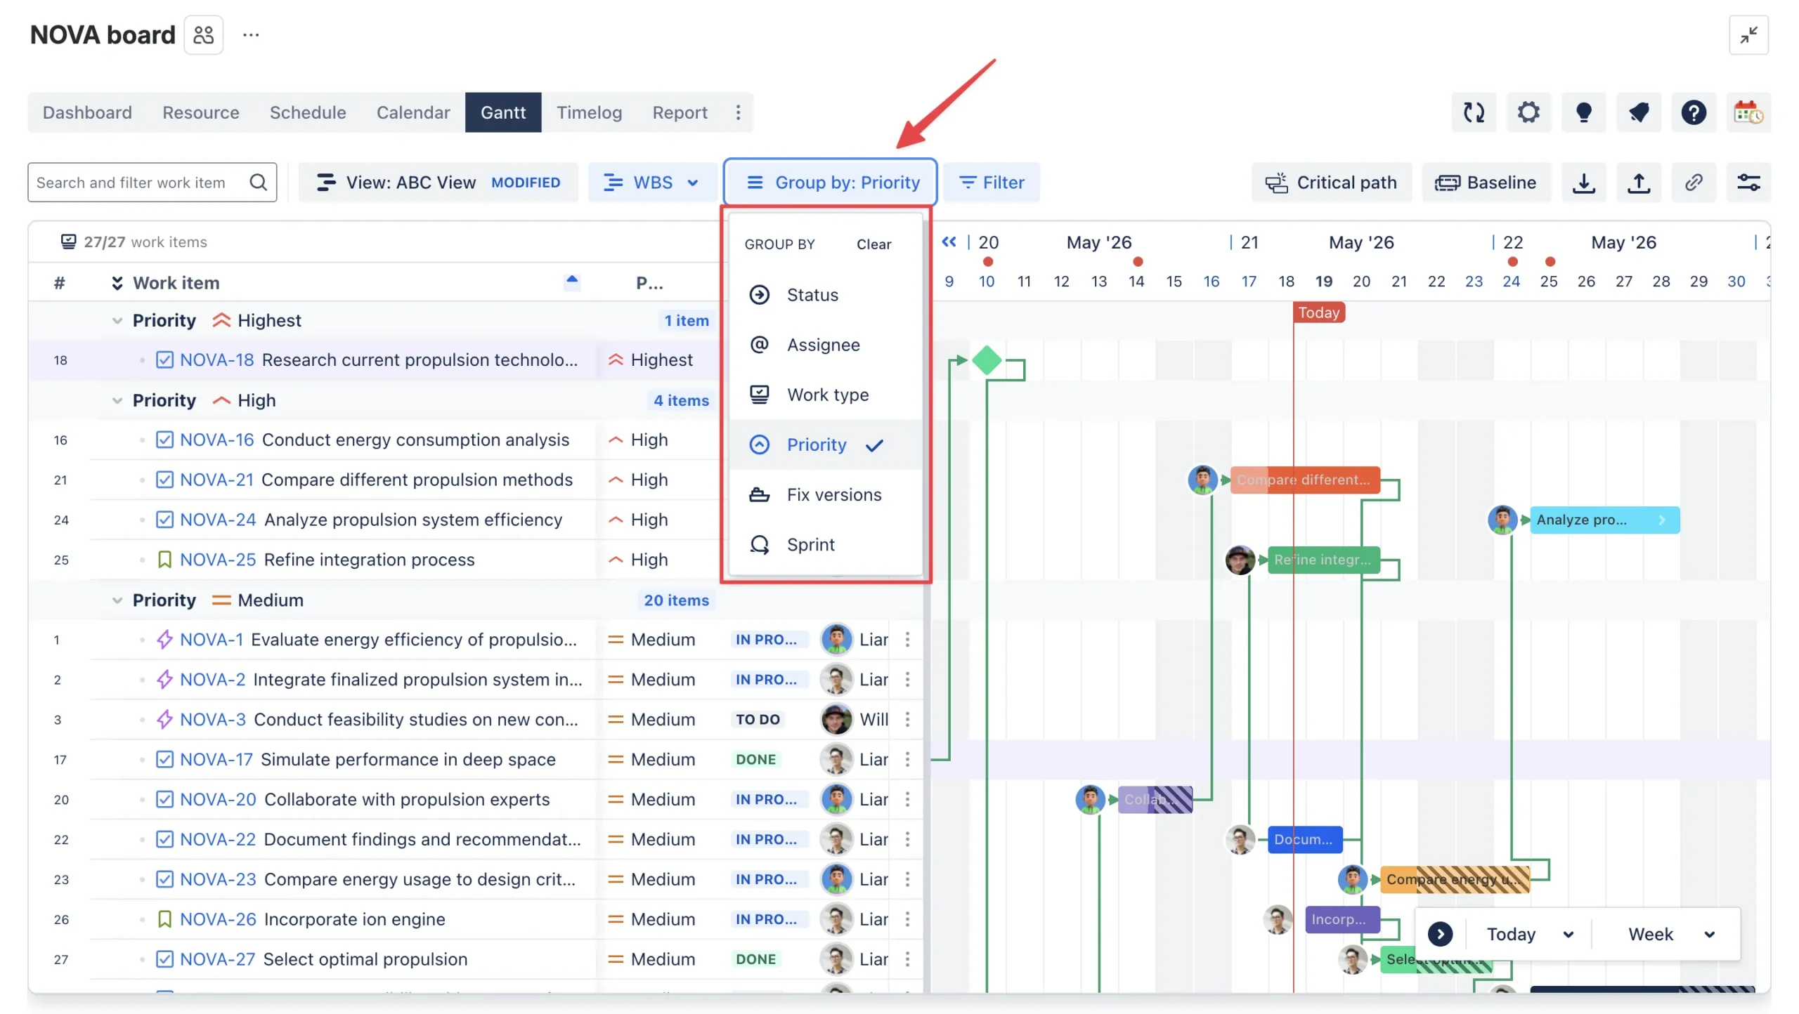Select Assignee in Group By menu

pos(825,345)
